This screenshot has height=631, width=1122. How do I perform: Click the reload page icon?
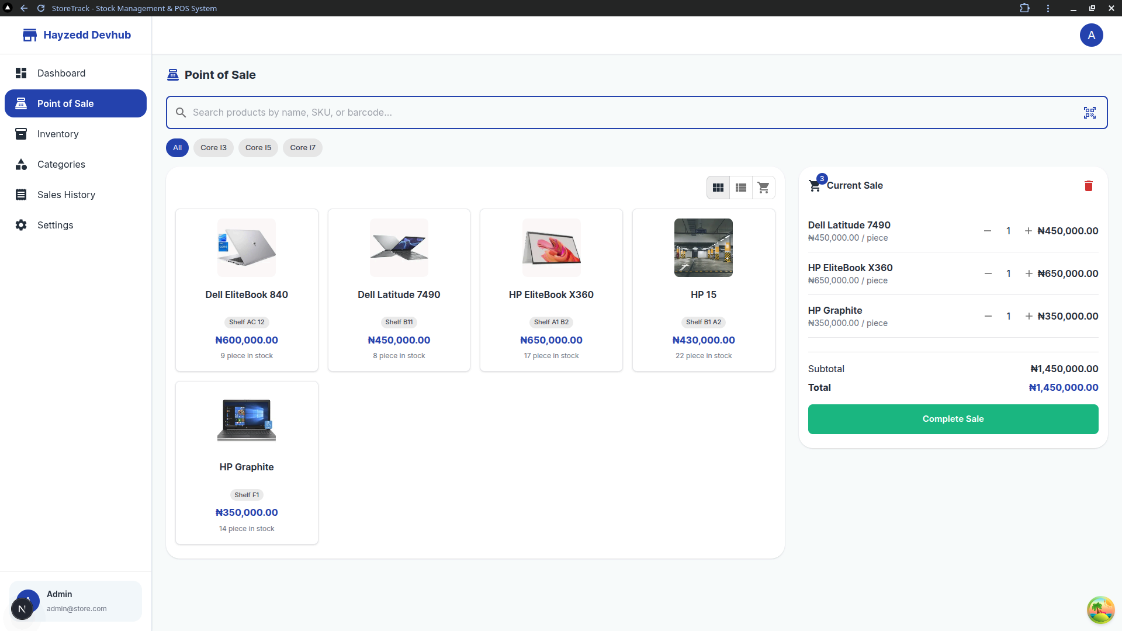pyautogui.click(x=41, y=8)
